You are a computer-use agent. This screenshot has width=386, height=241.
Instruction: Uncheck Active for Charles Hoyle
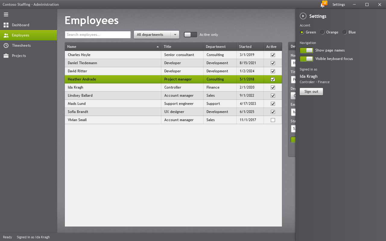tap(273, 55)
